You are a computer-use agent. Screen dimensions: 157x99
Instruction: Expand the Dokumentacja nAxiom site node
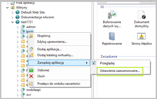tap(12, 17)
